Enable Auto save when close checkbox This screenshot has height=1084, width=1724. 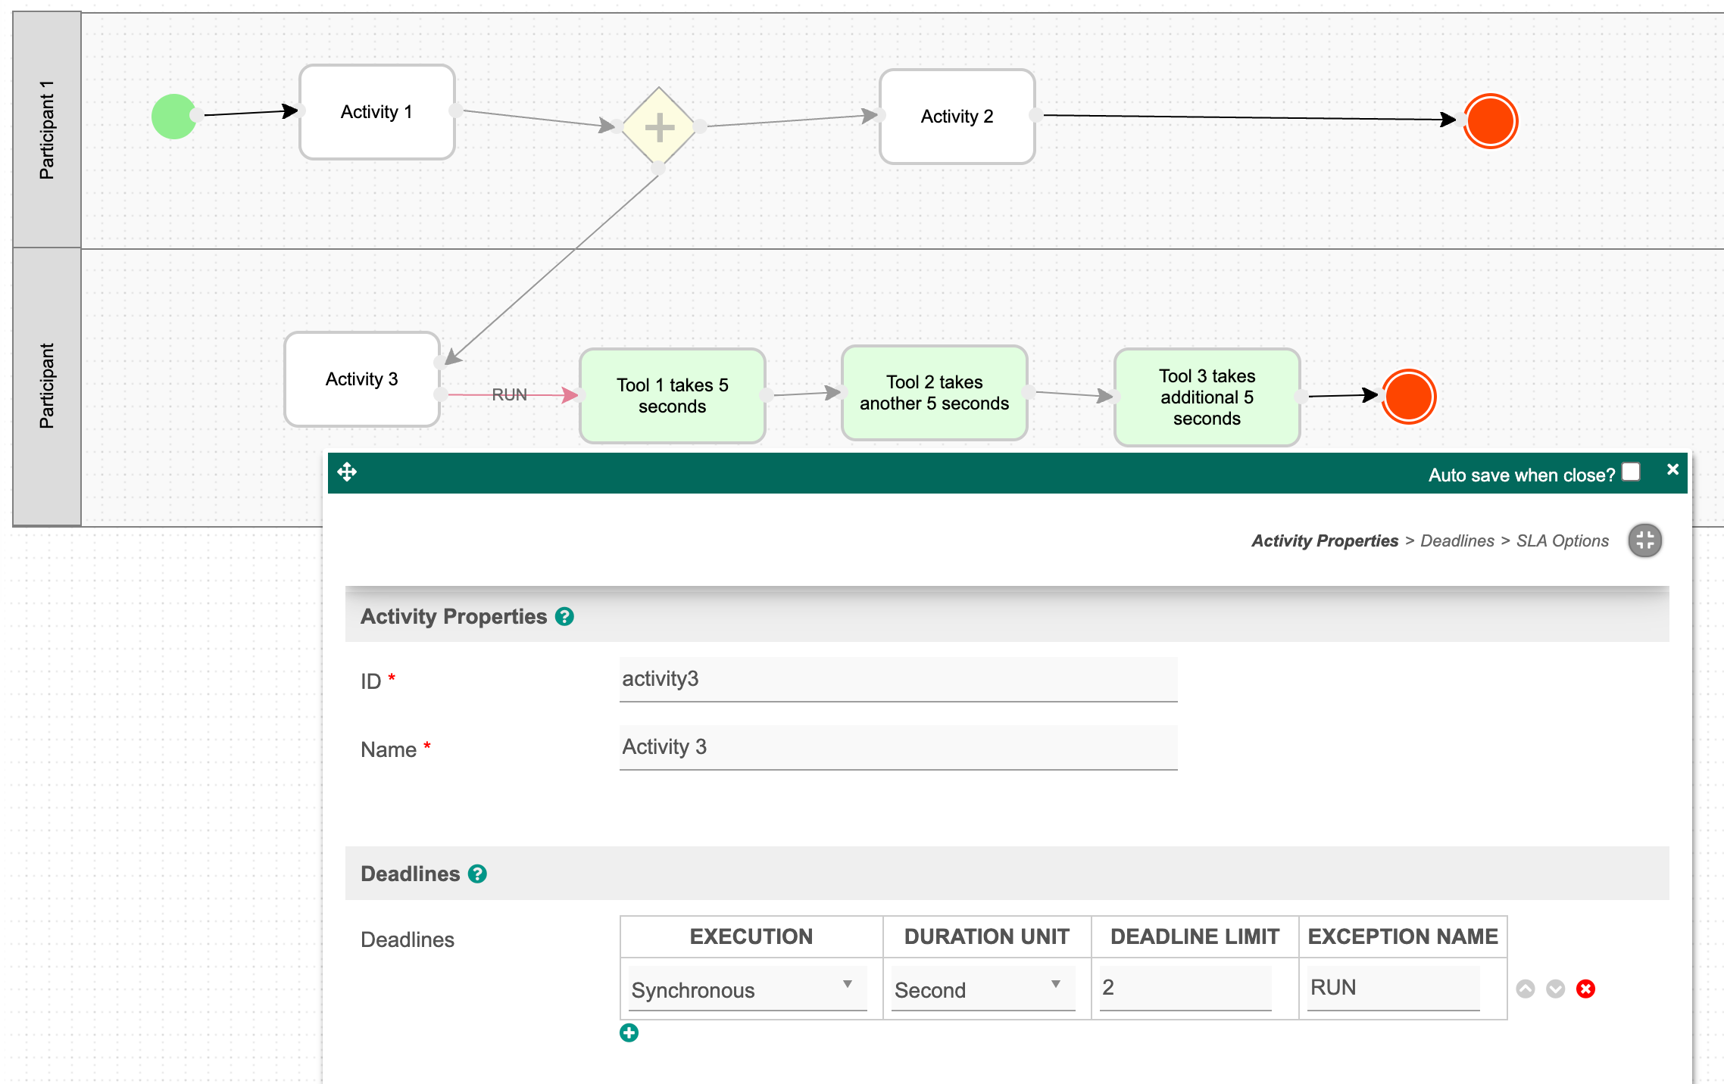[1631, 472]
